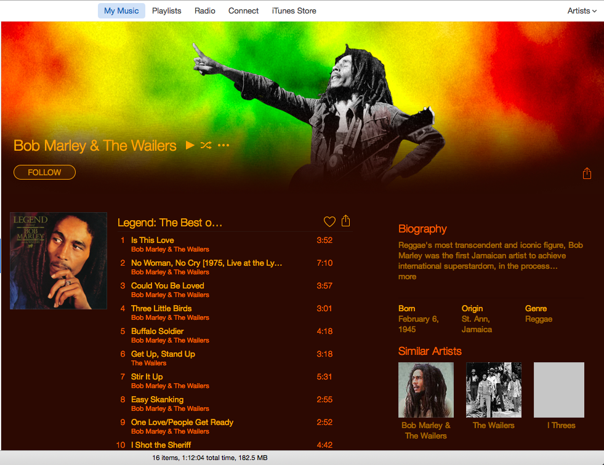The width and height of the screenshot is (604, 465).
Task: Select the song Could You Be Loved
Action: tap(167, 285)
